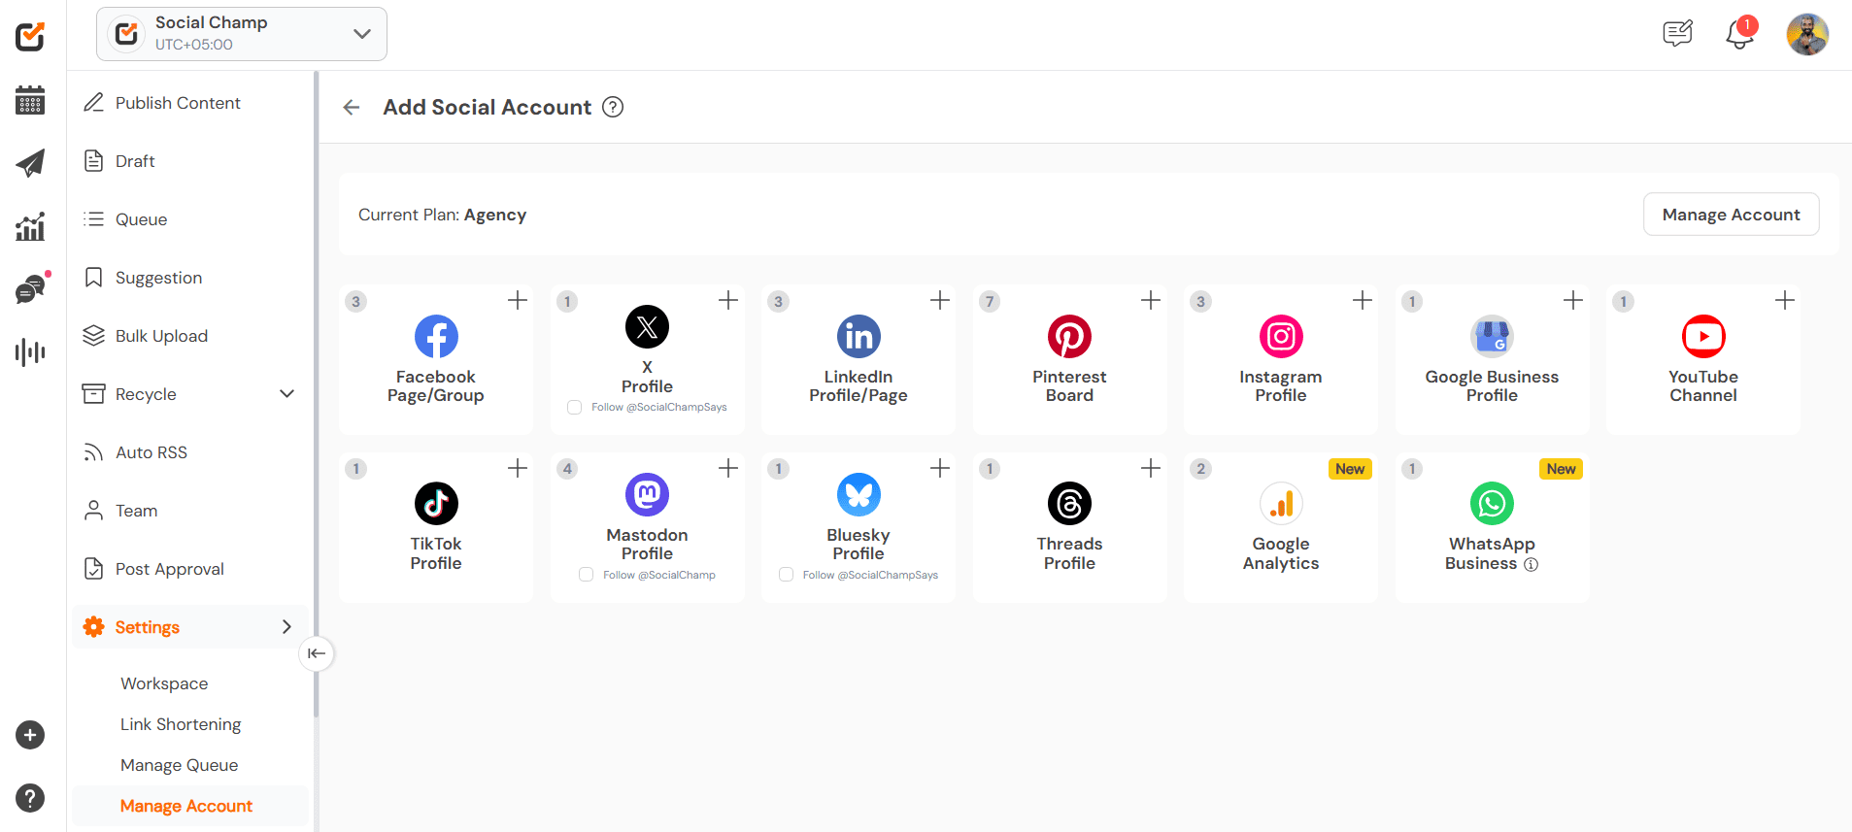Tick Follow @SocialChampSays under Bluesky Profile
This screenshot has height=832, width=1852.
[x=787, y=575]
